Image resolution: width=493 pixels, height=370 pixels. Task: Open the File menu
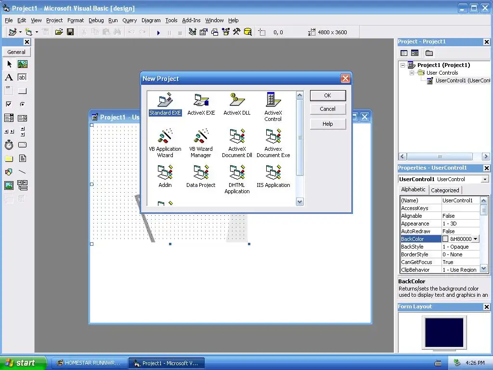[9, 20]
